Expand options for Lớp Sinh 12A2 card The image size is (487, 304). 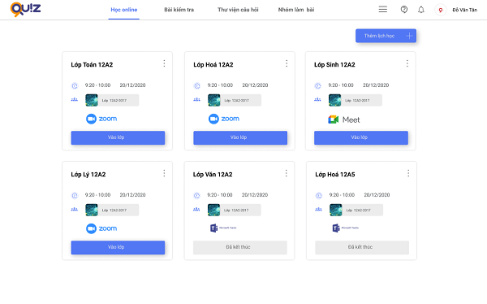coord(407,63)
